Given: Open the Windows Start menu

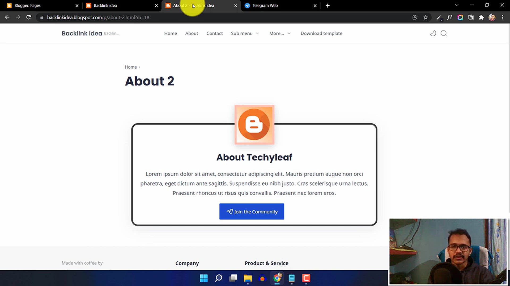Looking at the screenshot, I should pos(204,278).
